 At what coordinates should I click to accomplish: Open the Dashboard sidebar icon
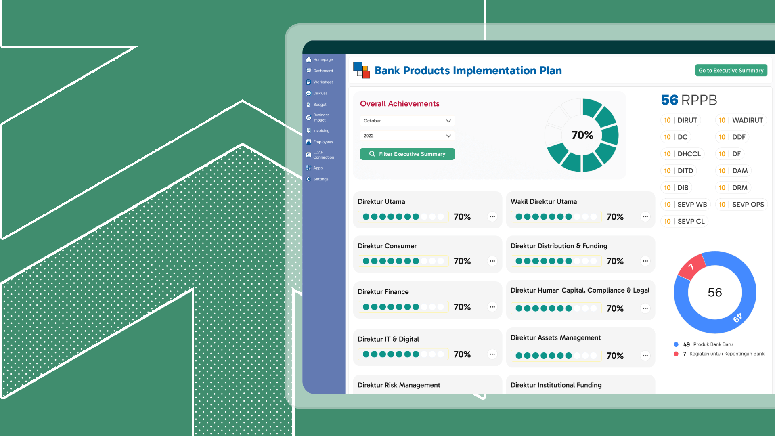[x=309, y=71]
